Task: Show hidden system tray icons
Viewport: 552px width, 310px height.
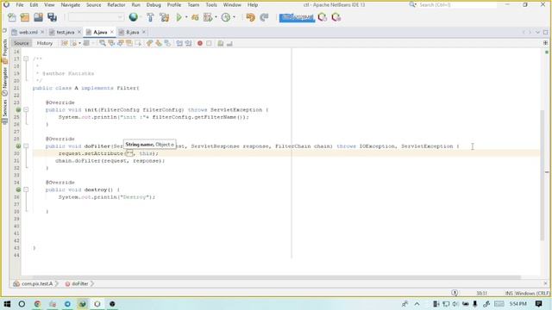Action: pyautogui.click(x=417, y=304)
